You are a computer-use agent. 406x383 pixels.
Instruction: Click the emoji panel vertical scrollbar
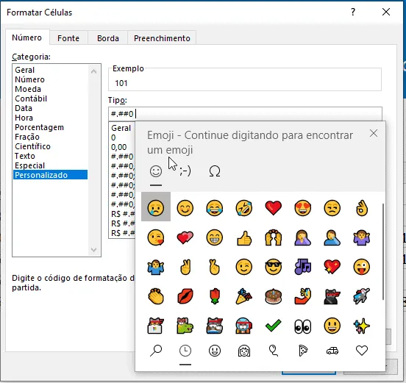382,251
